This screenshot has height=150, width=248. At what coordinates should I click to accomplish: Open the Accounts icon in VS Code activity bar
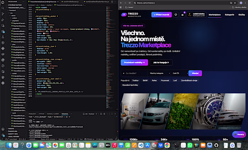3,129
